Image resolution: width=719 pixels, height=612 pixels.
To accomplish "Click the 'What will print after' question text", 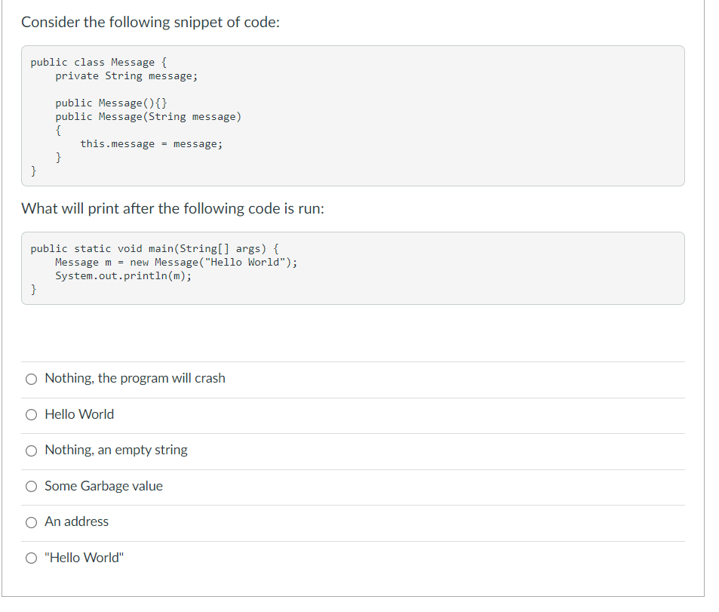I will 173,209.
